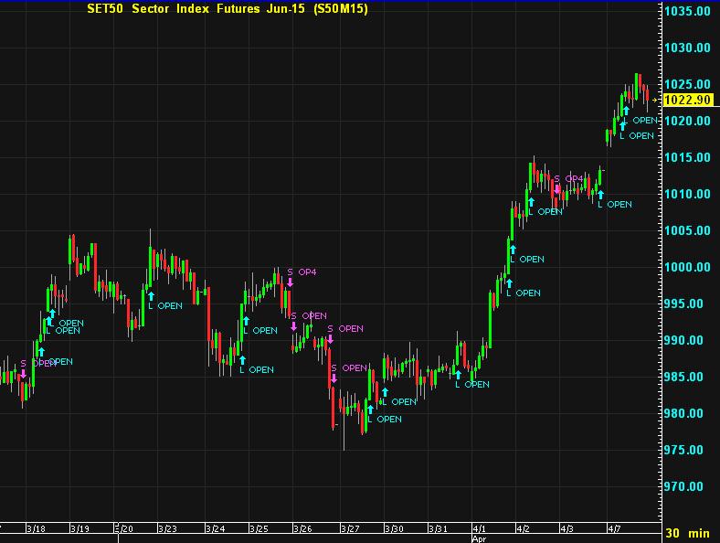
Task: Select the L OPEN arrow just before 4/1
Action: 458,374
